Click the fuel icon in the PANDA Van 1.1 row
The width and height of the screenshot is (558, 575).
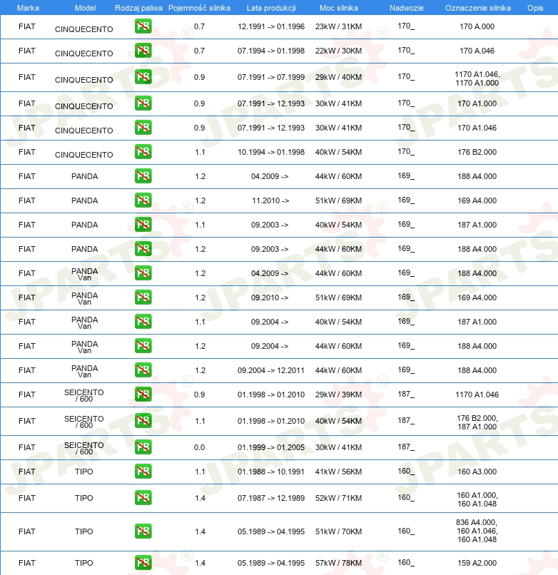pyautogui.click(x=143, y=321)
